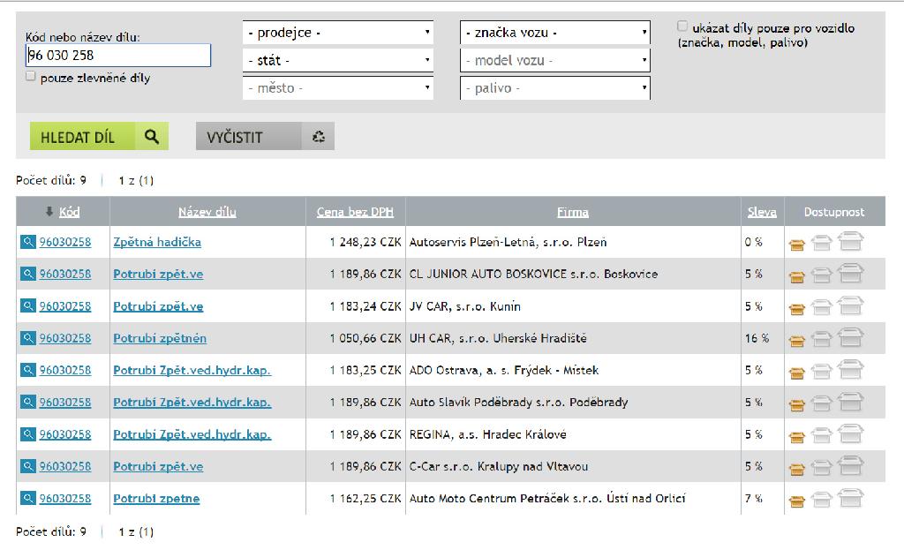Open the 'palivo' dropdown
The height and width of the screenshot is (550, 904).
tap(555, 87)
